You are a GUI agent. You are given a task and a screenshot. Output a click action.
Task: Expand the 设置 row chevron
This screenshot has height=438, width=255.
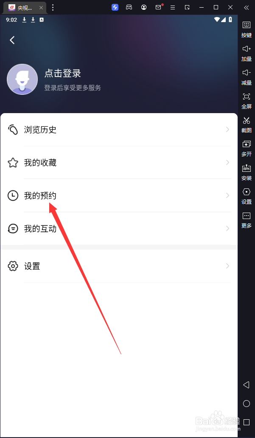pyautogui.click(x=228, y=266)
